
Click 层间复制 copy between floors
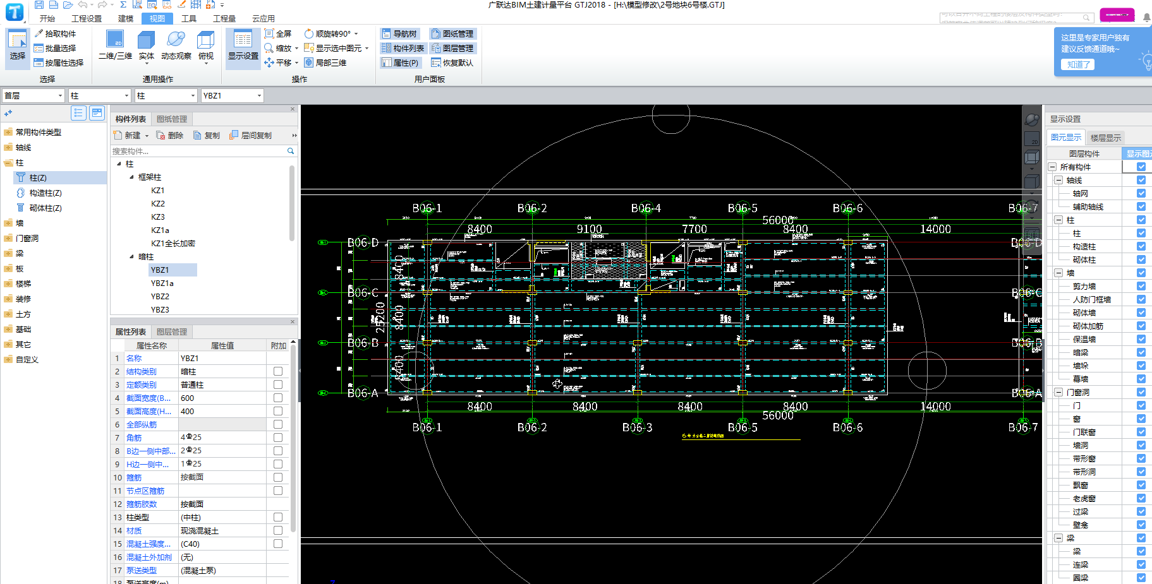tap(251, 135)
